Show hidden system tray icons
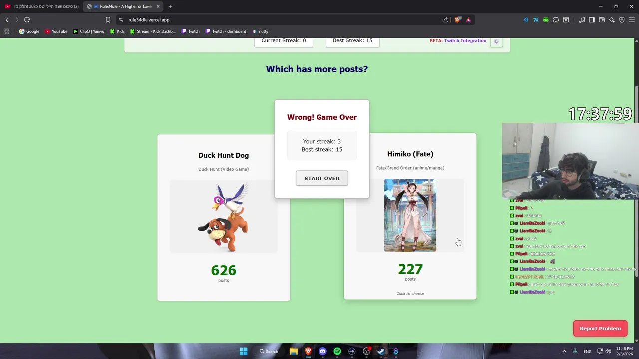This screenshot has height=359, width=639. tap(564, 351)
